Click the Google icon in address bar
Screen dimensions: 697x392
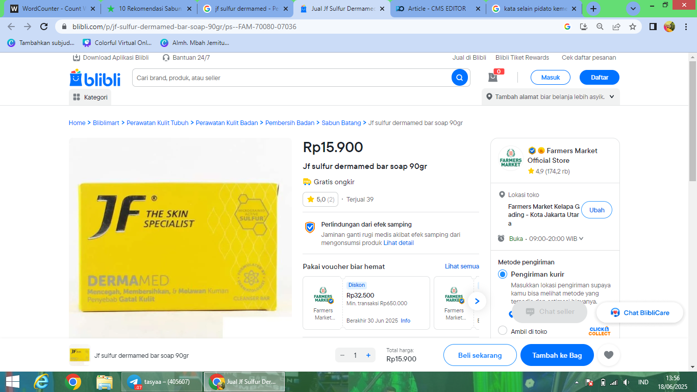pos(567,27)
